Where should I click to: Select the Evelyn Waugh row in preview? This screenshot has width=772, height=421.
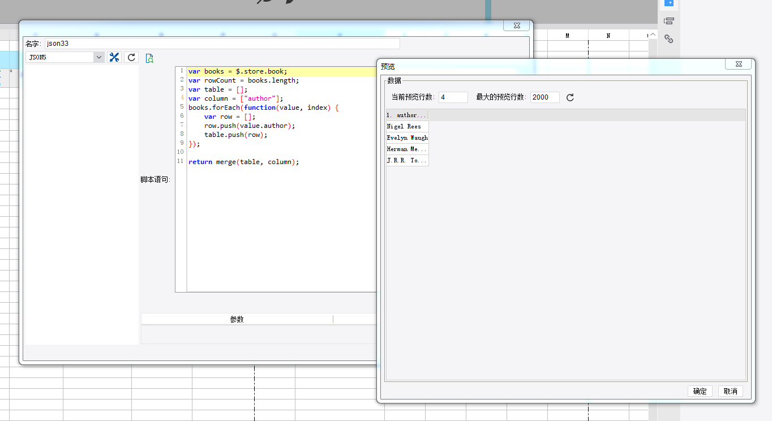click(x=407, y=138)
